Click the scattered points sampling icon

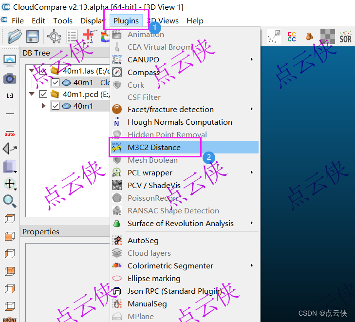click(x=274, y=37)
